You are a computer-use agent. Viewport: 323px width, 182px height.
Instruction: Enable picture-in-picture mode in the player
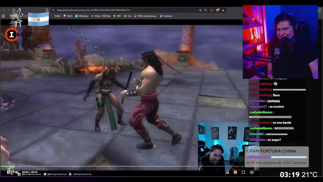pyautogui.click(x=227, y=172)
